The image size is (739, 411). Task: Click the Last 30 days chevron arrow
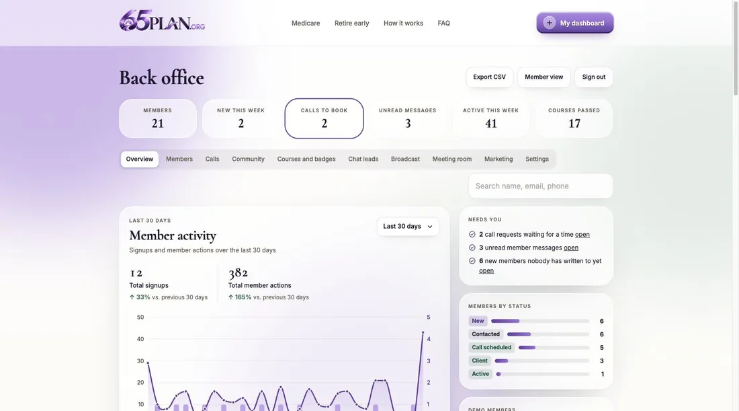click(430, 227)
